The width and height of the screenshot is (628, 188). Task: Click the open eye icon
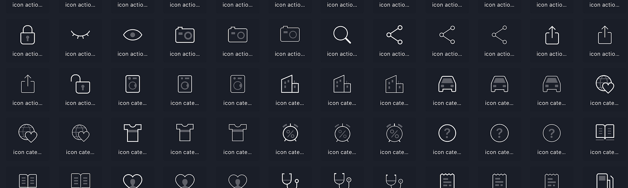tap(133, 35)
